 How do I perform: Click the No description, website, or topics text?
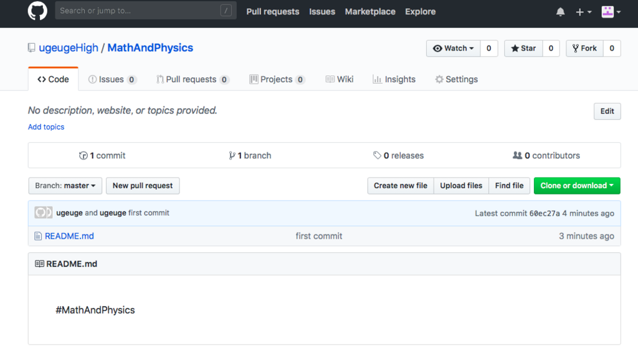(x=123, y=110)
